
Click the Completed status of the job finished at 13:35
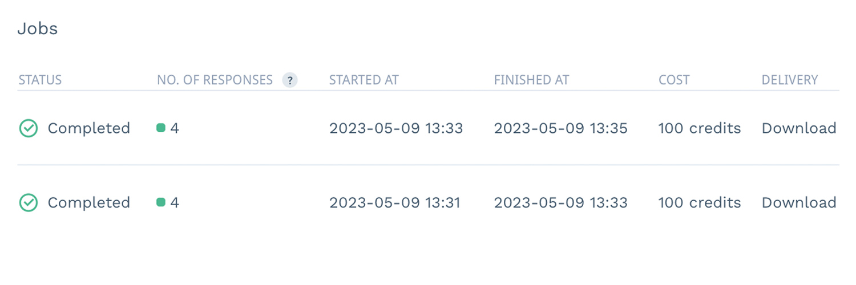pyautogui.click(x=88, y=128)
